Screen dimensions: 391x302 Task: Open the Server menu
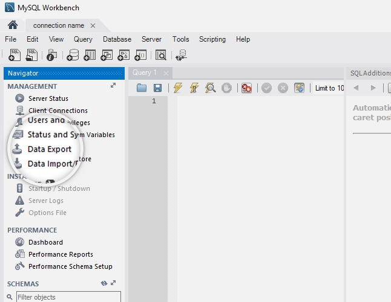(x=151, y=39)
